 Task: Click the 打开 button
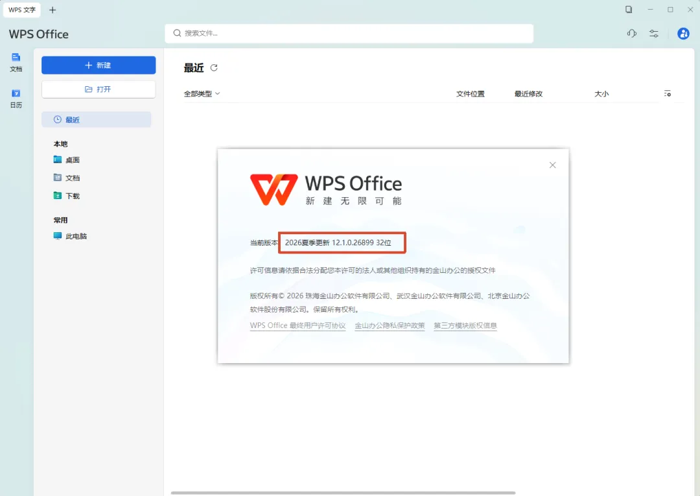(x=99, y=89)
